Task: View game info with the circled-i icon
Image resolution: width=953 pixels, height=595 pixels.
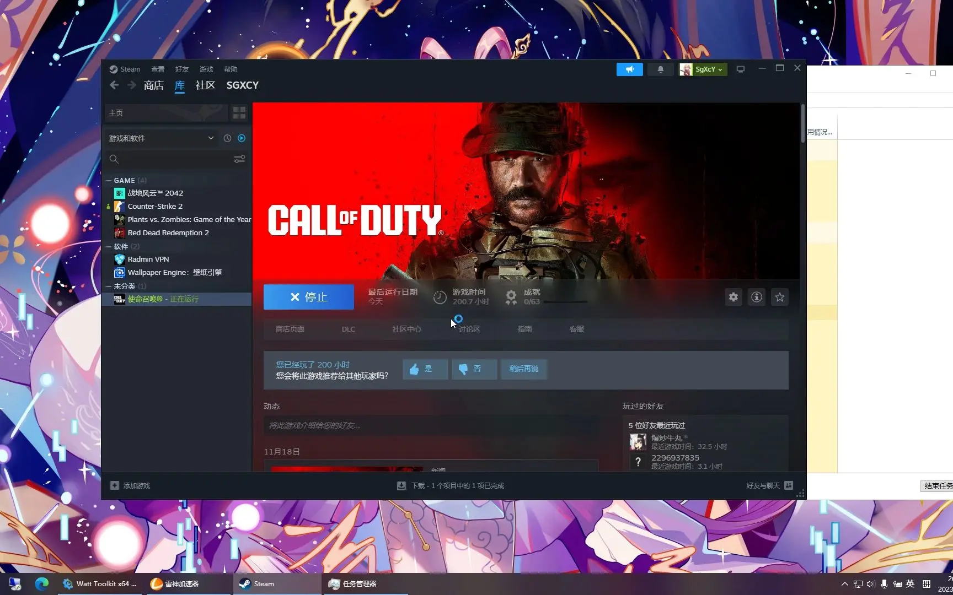Action: coord(756,297)
